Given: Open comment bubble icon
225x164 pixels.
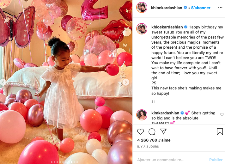Looking at the screenshot, I should [152, 131].
